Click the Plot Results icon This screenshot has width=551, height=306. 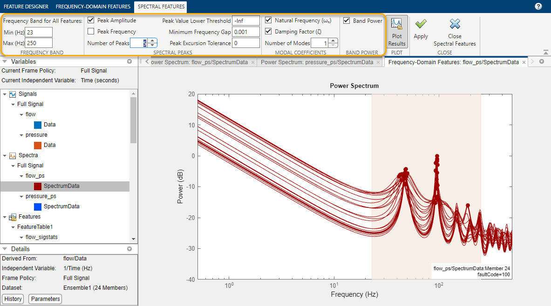pos(397,24)
